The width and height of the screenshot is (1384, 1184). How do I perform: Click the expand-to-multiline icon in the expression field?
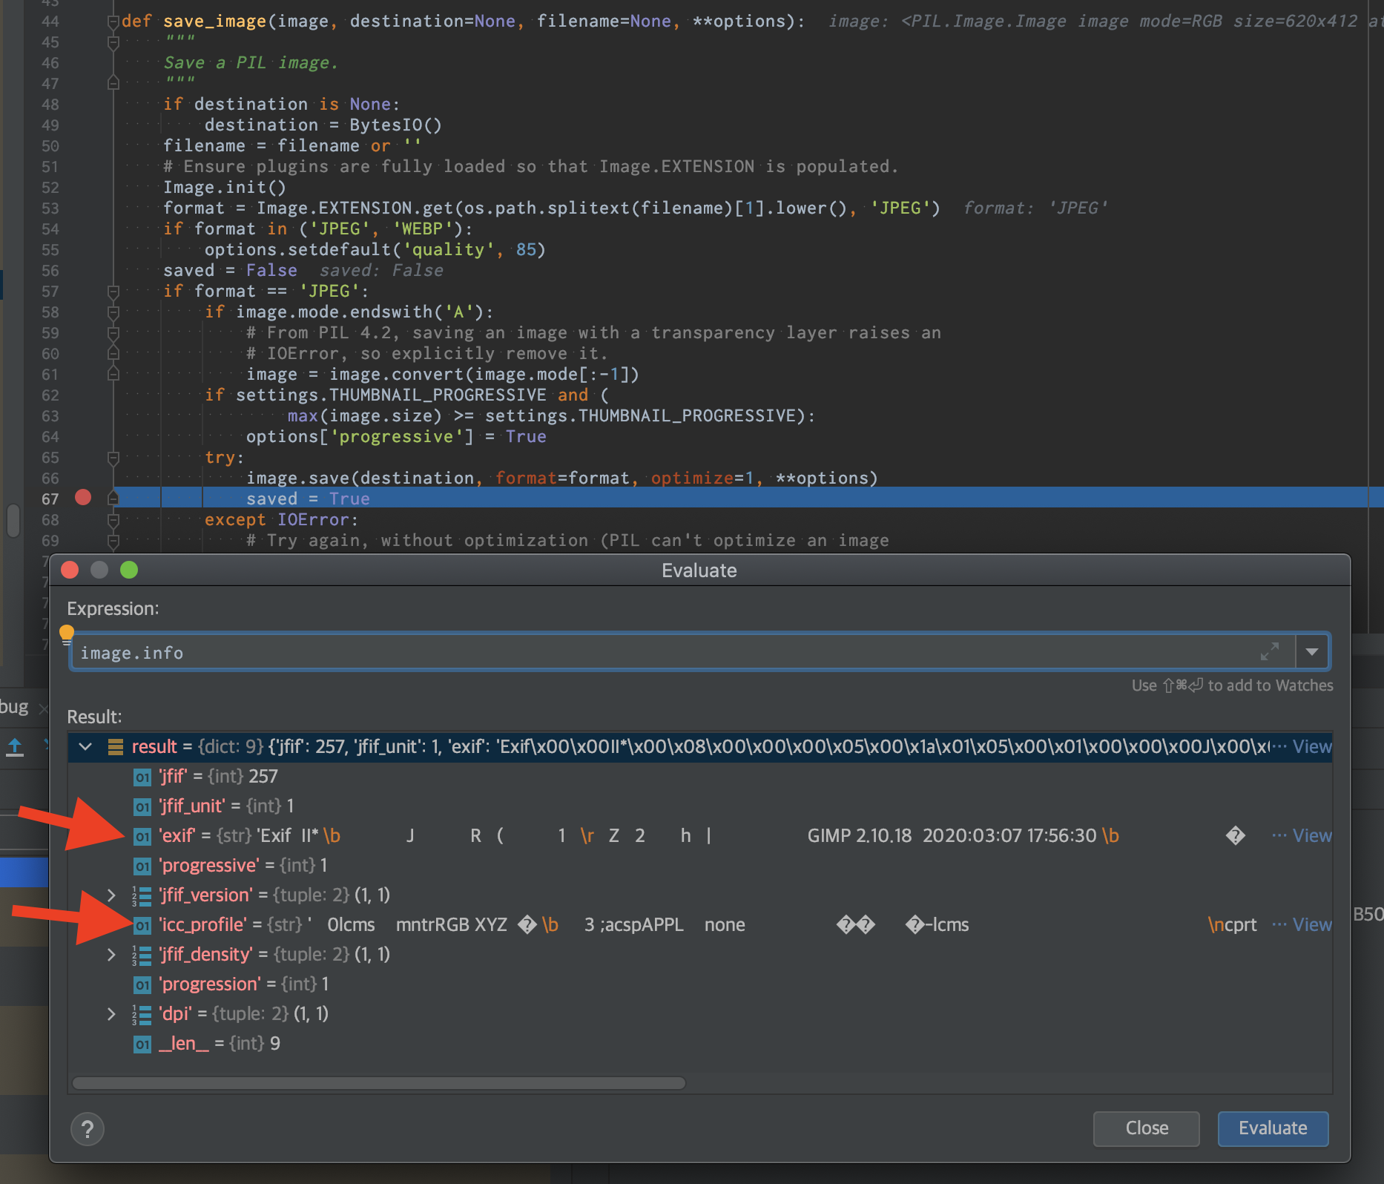1271,652
